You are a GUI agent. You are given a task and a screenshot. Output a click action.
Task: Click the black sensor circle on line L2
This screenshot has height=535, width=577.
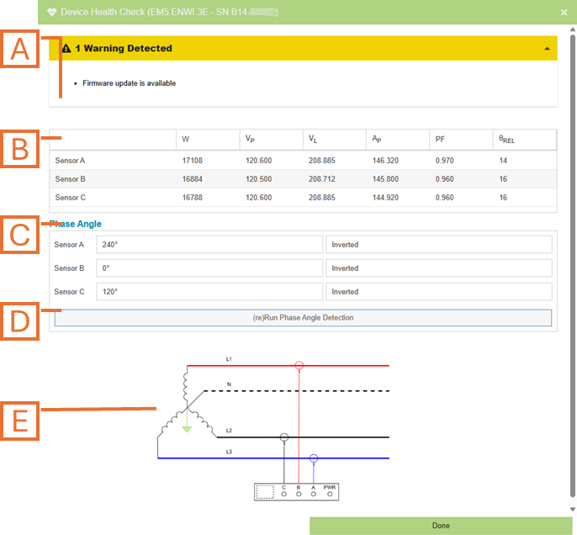284,437
